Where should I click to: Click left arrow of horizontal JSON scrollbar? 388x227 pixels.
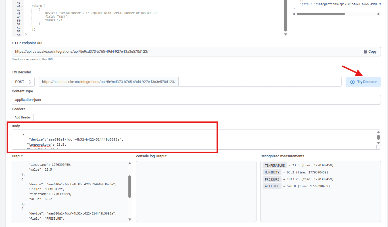[294, 14]
